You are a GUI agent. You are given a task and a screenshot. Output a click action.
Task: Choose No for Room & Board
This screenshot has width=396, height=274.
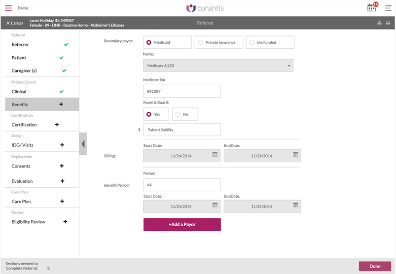pyautogui.click(x=185, y=114)
